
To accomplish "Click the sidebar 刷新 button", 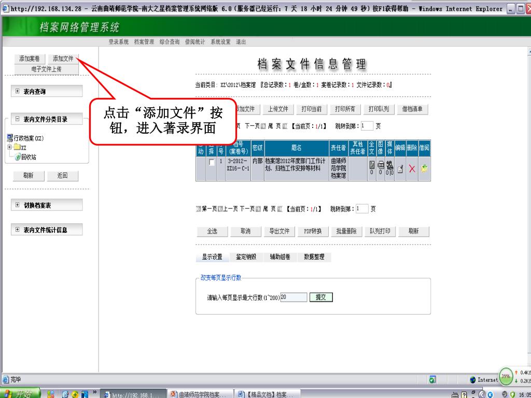I will (28, 175).
